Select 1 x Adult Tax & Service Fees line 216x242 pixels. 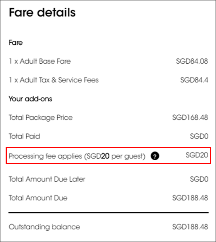pos(54,80)
